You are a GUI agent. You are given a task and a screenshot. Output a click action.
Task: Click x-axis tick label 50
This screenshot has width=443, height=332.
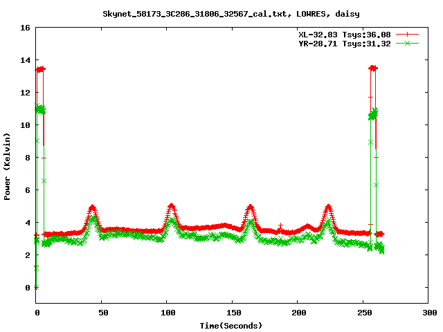(x=103, y=313)
